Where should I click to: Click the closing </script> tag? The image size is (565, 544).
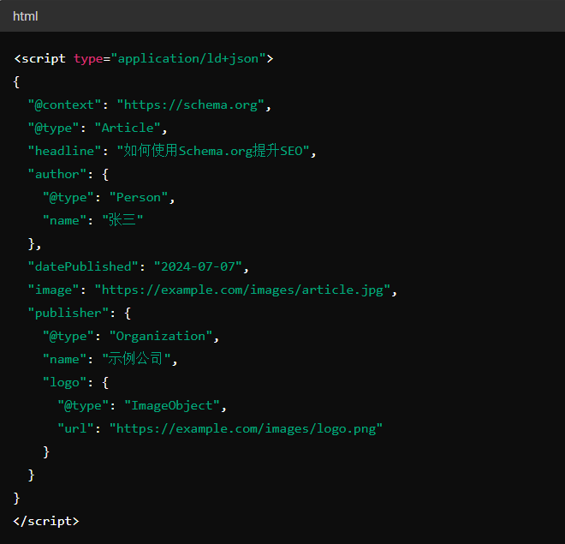click(x=46, y=521)
